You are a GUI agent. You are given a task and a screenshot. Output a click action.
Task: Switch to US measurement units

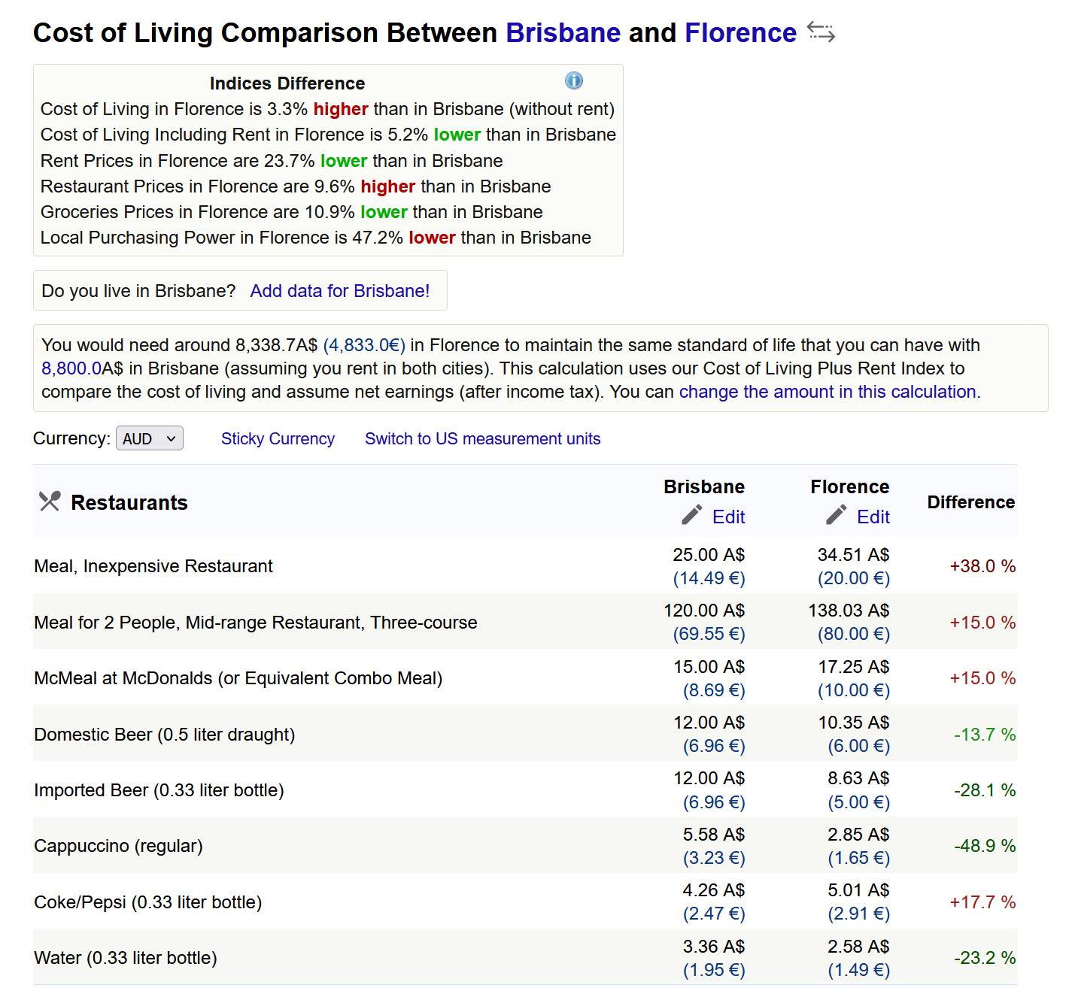click(x=482, y=438)
